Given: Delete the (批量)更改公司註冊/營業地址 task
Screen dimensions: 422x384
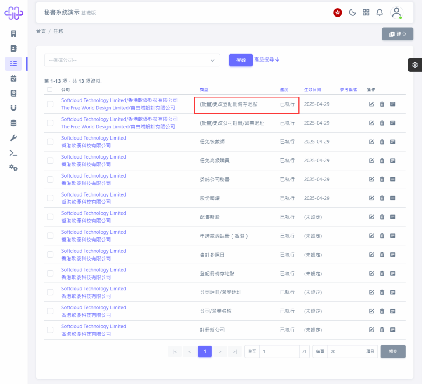Looking at the screenshot, I should (x=382, y=123).
